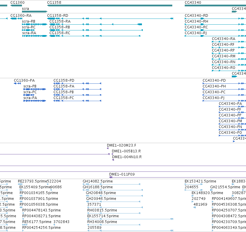Select protein CG43340-PA
The image size is (246, 232).
(x=230, y=104)
